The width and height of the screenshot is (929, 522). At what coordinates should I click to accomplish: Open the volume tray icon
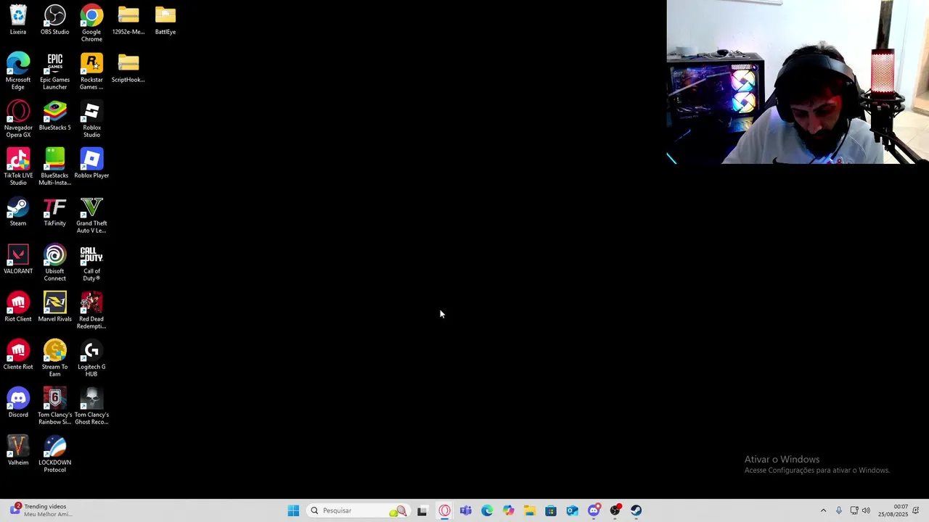coord(866,510)
